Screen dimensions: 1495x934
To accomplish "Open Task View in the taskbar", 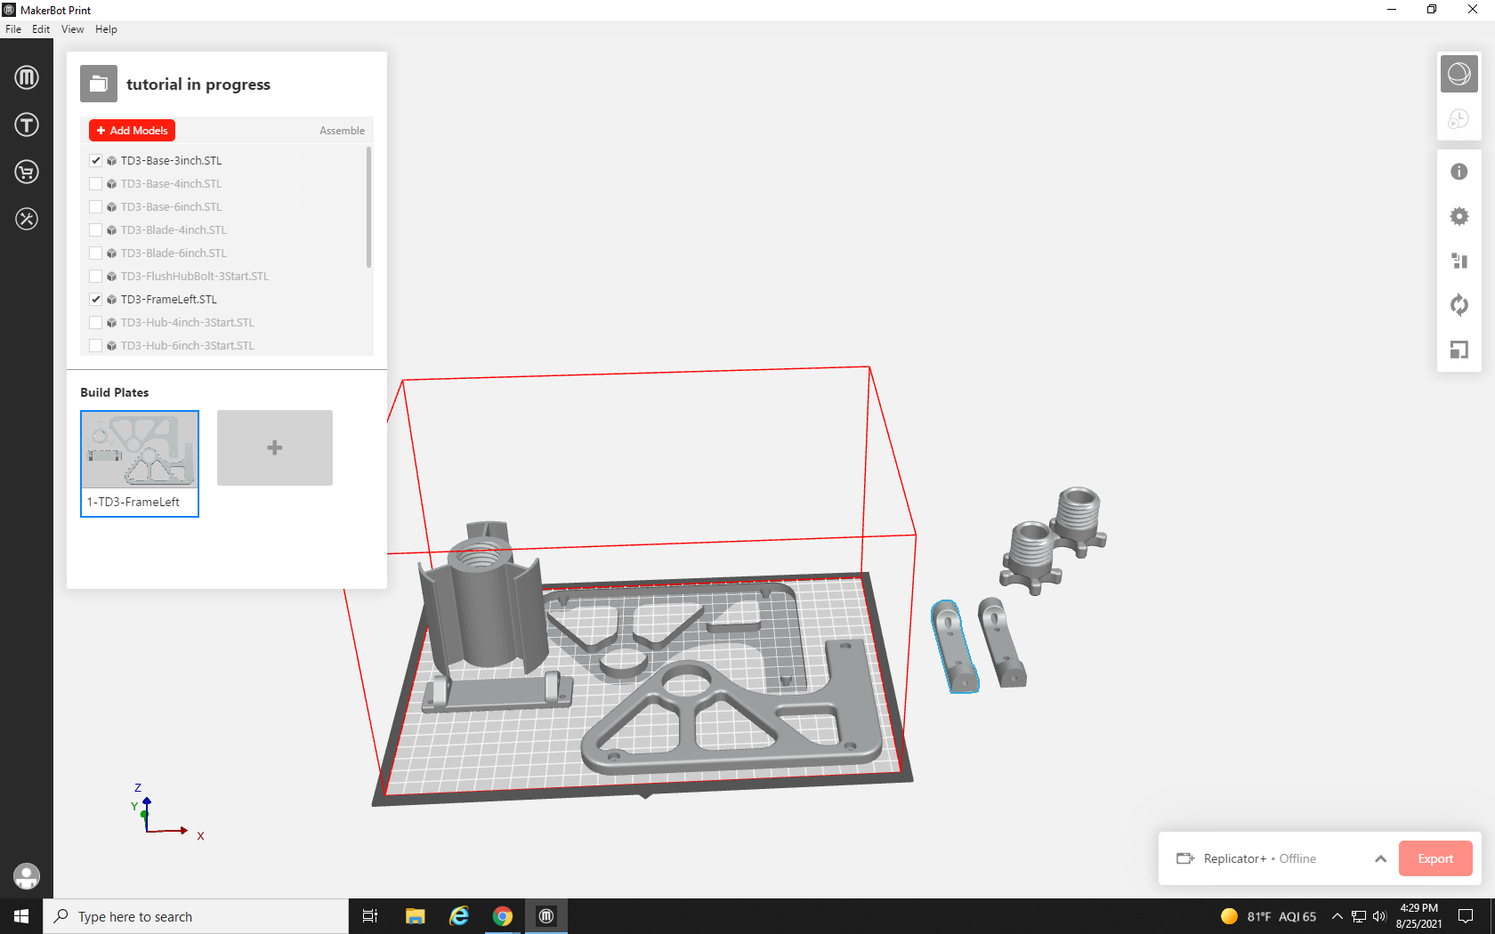I will (x=370, y=916).
